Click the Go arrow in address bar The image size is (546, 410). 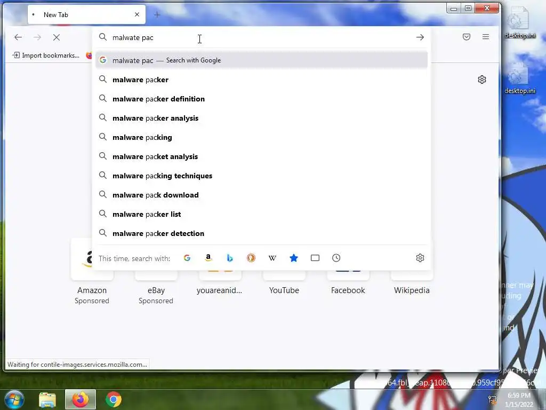pyautogui.click(x=420, y=37)
